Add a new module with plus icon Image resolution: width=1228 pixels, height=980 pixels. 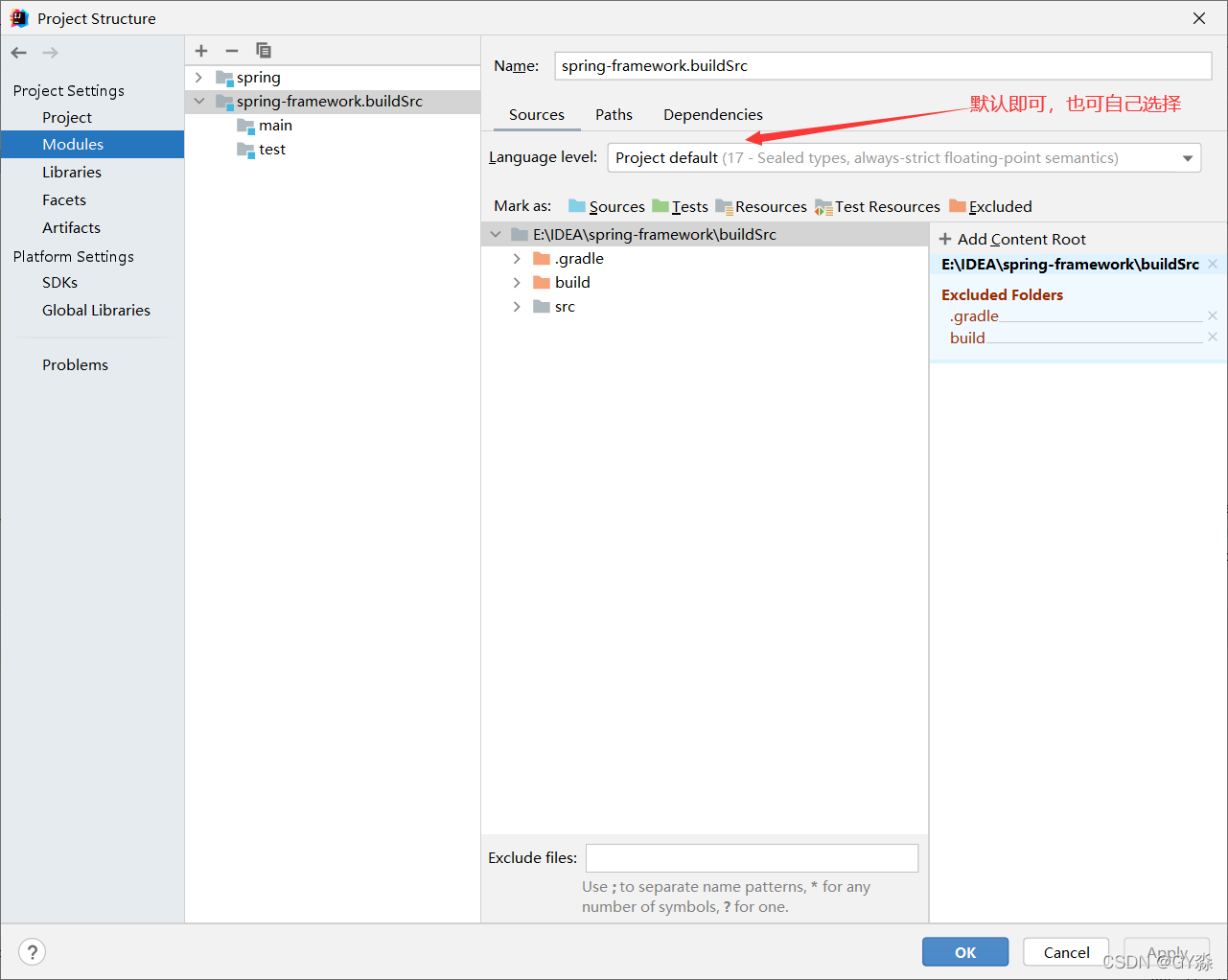pos(201,51)
